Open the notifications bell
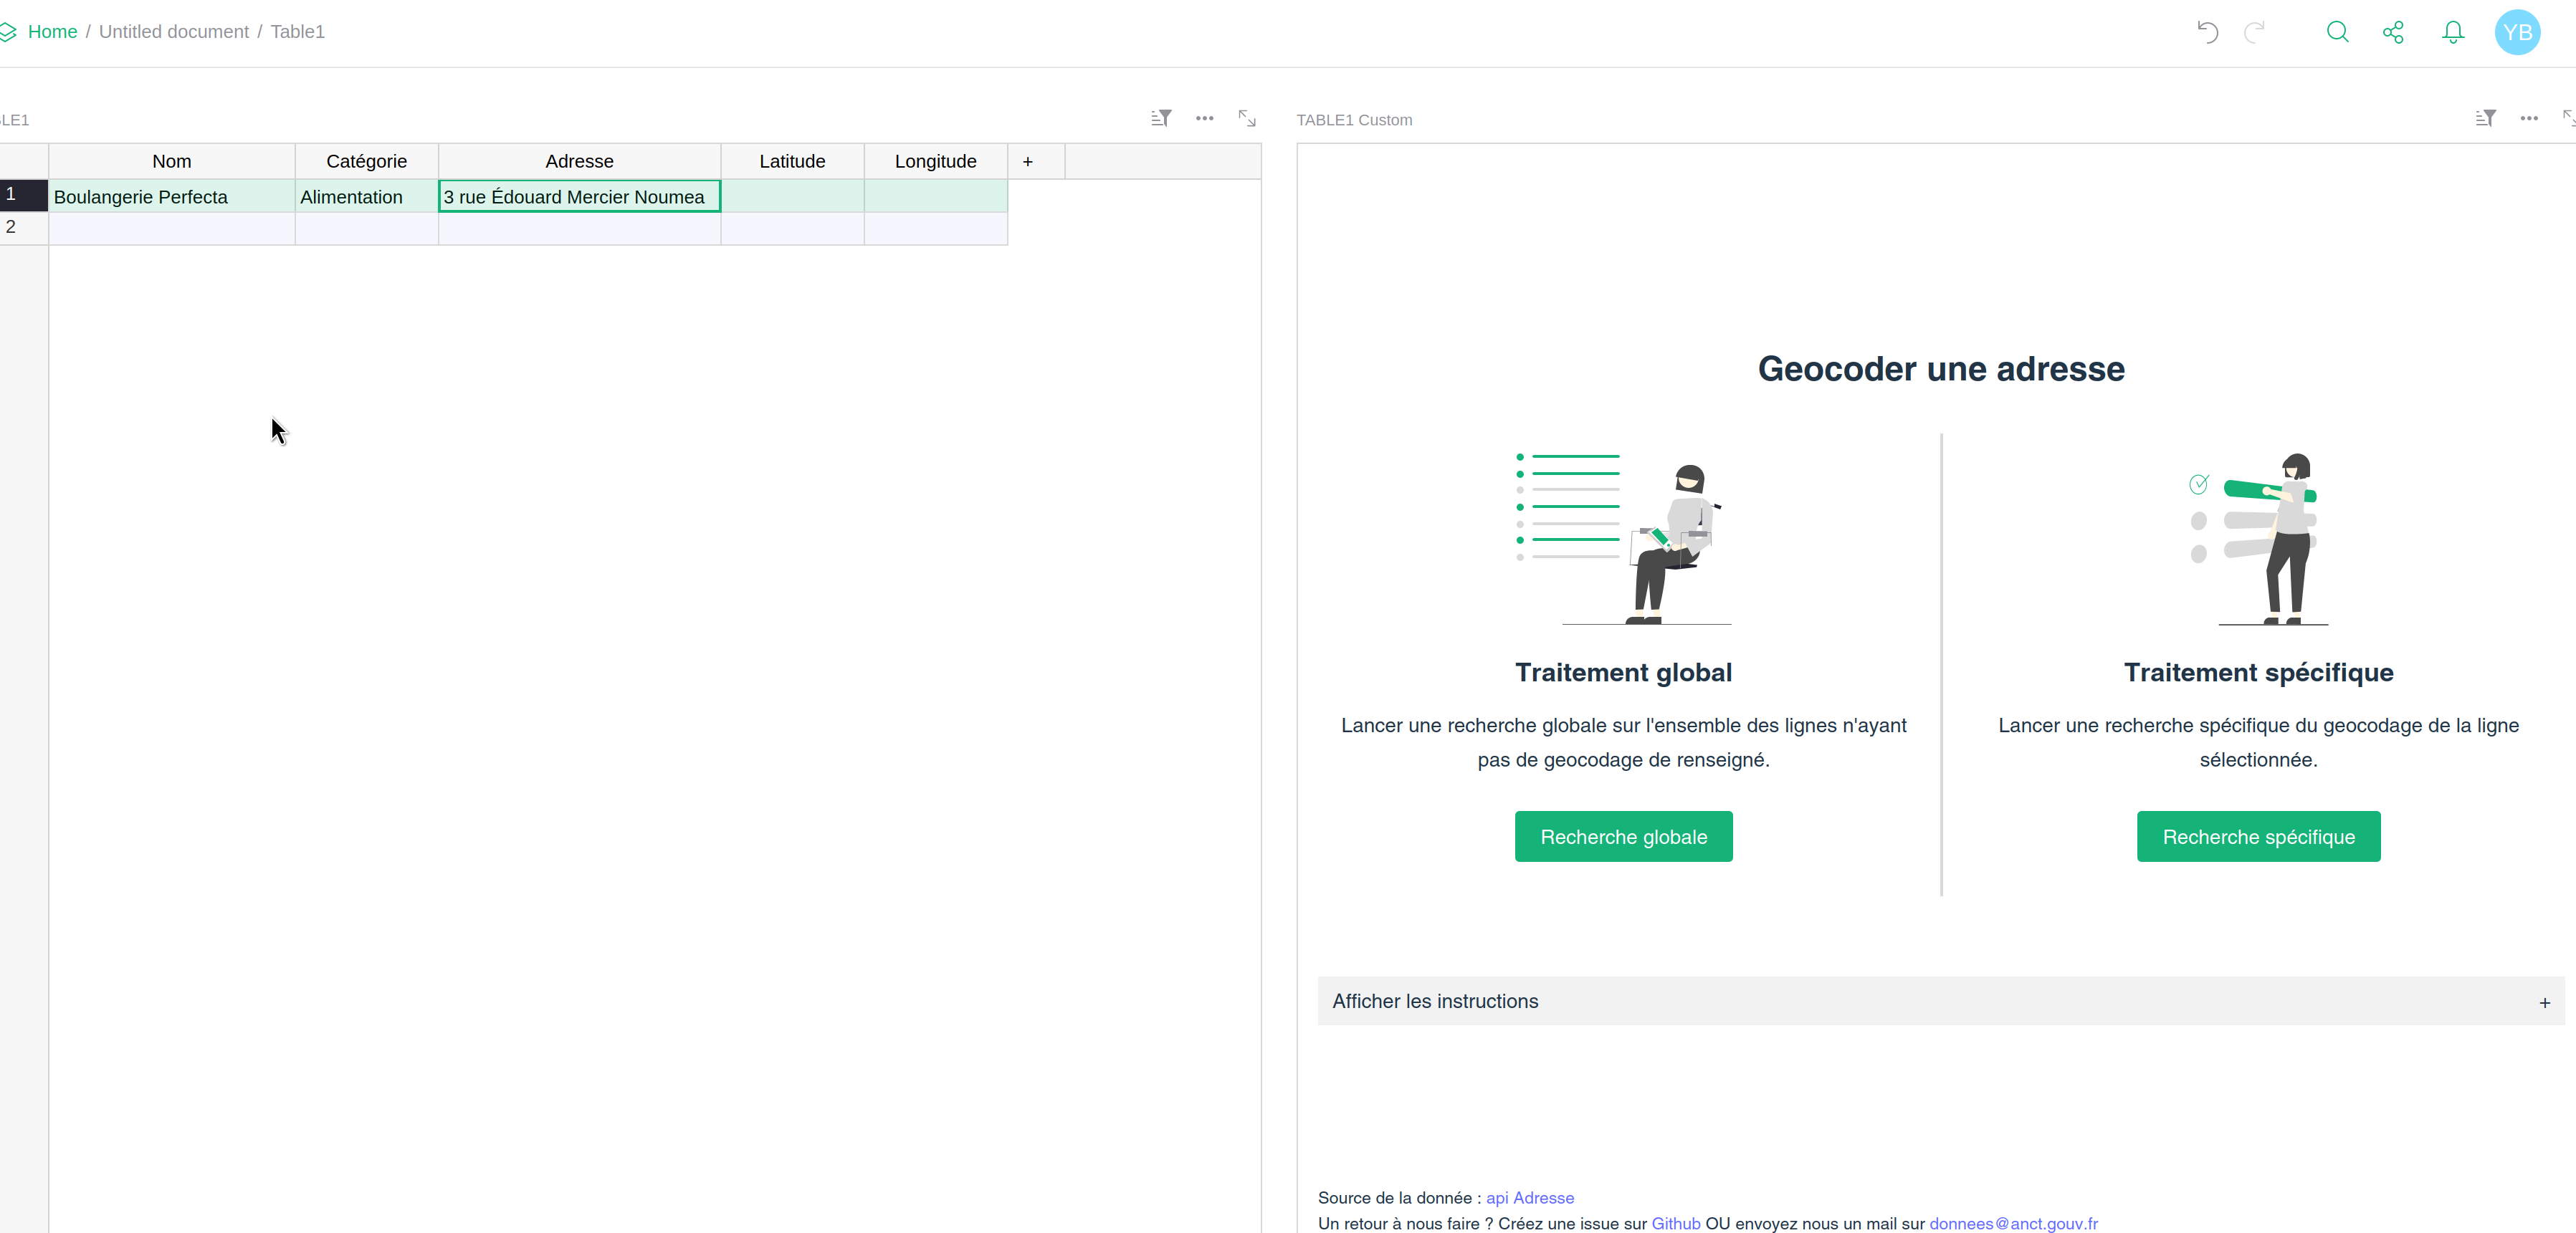The height and width of the screenshot is (1233, 2576). (2453, 32)
